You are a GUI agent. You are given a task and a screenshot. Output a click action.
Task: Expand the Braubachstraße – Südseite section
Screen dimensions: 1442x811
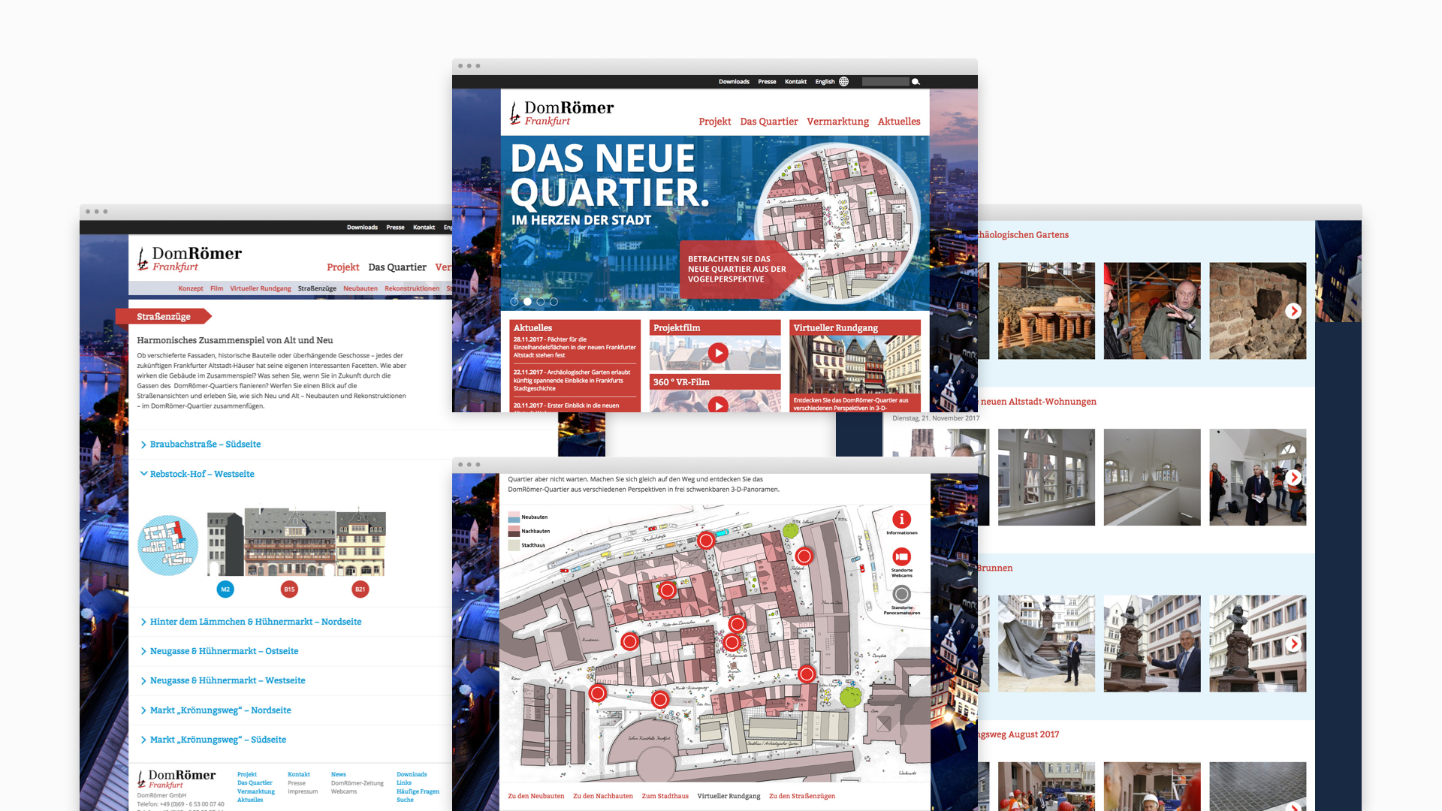(201, 445)
